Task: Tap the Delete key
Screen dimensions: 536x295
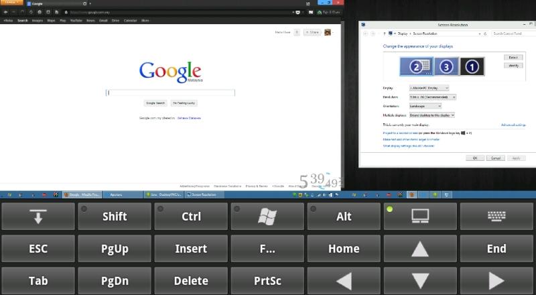Action: (x=191, y=281)
